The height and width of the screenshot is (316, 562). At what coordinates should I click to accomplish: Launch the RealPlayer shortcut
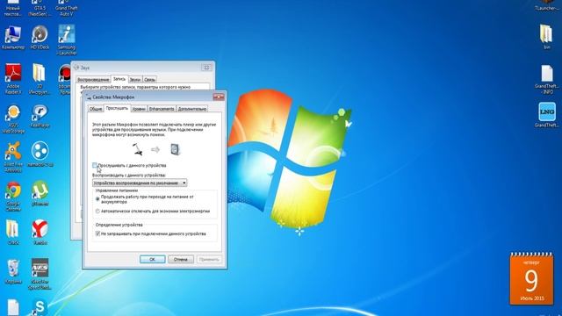pyautogui.click(x=40, y=116)
